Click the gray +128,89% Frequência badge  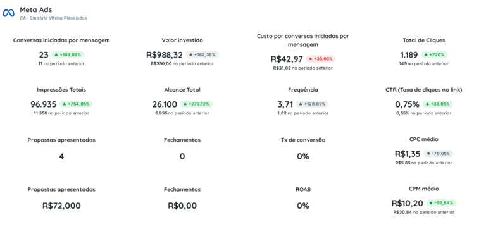tap(312, 104)
